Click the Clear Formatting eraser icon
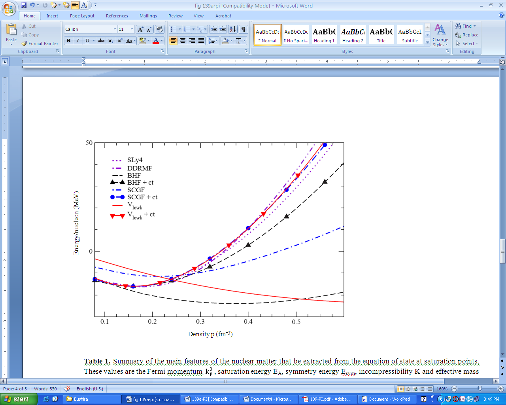This screenshot has height=405, width=506. [x=160, y=29]
